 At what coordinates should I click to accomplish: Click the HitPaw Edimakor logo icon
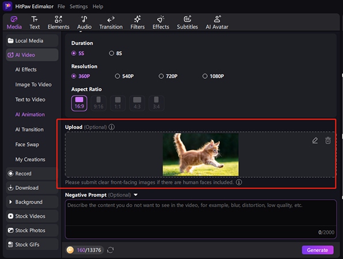[x=7, y=6]
